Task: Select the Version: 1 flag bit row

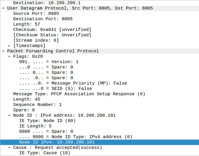Action: 49,62
